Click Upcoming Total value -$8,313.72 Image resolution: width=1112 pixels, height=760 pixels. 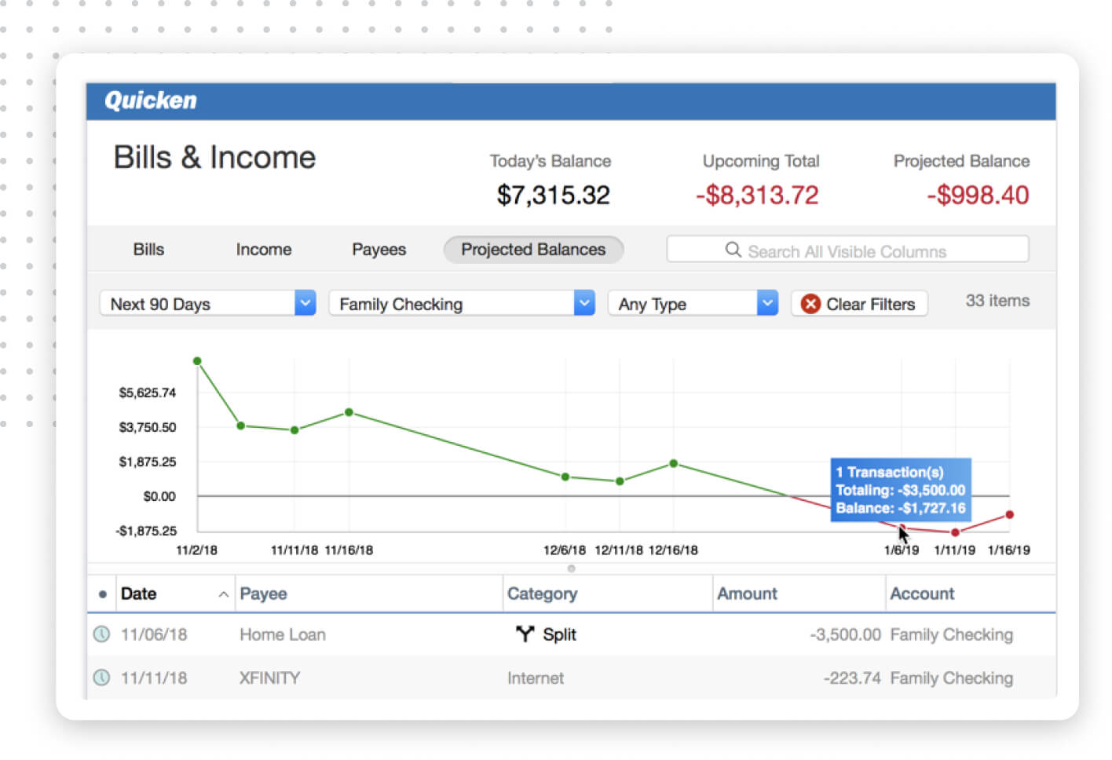pyautogui.click(x=757, y=195)
